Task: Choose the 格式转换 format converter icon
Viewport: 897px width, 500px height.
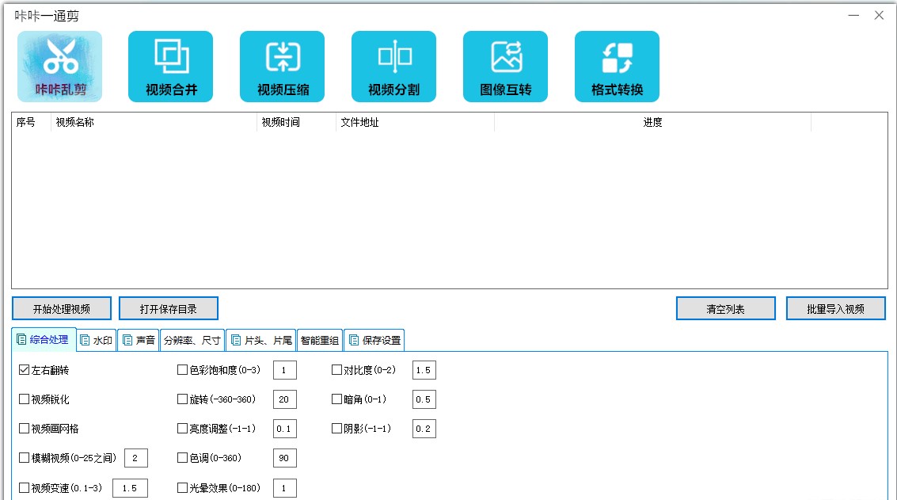Action: 618,67
